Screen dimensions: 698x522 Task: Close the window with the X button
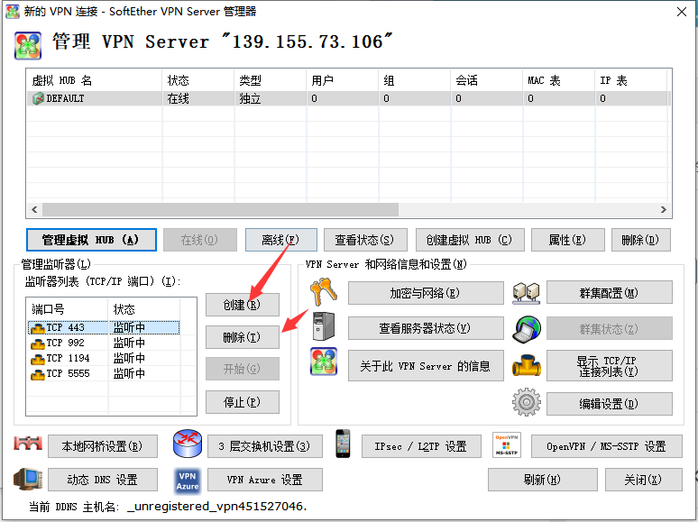pos(681,12)
